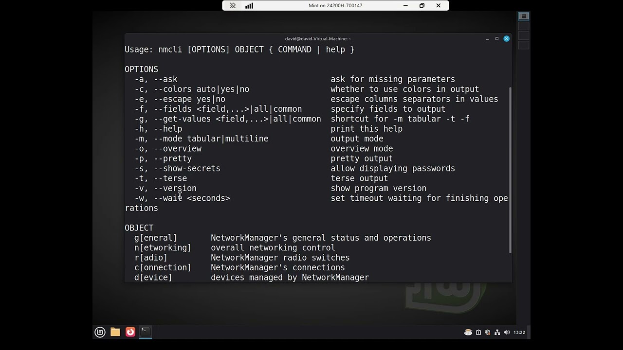Maximize the terminal window
623x350 pixels.
tap(497, 38)
